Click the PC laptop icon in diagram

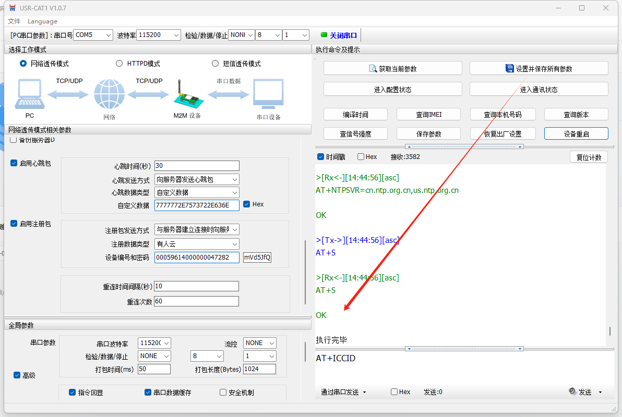[30, 95]
